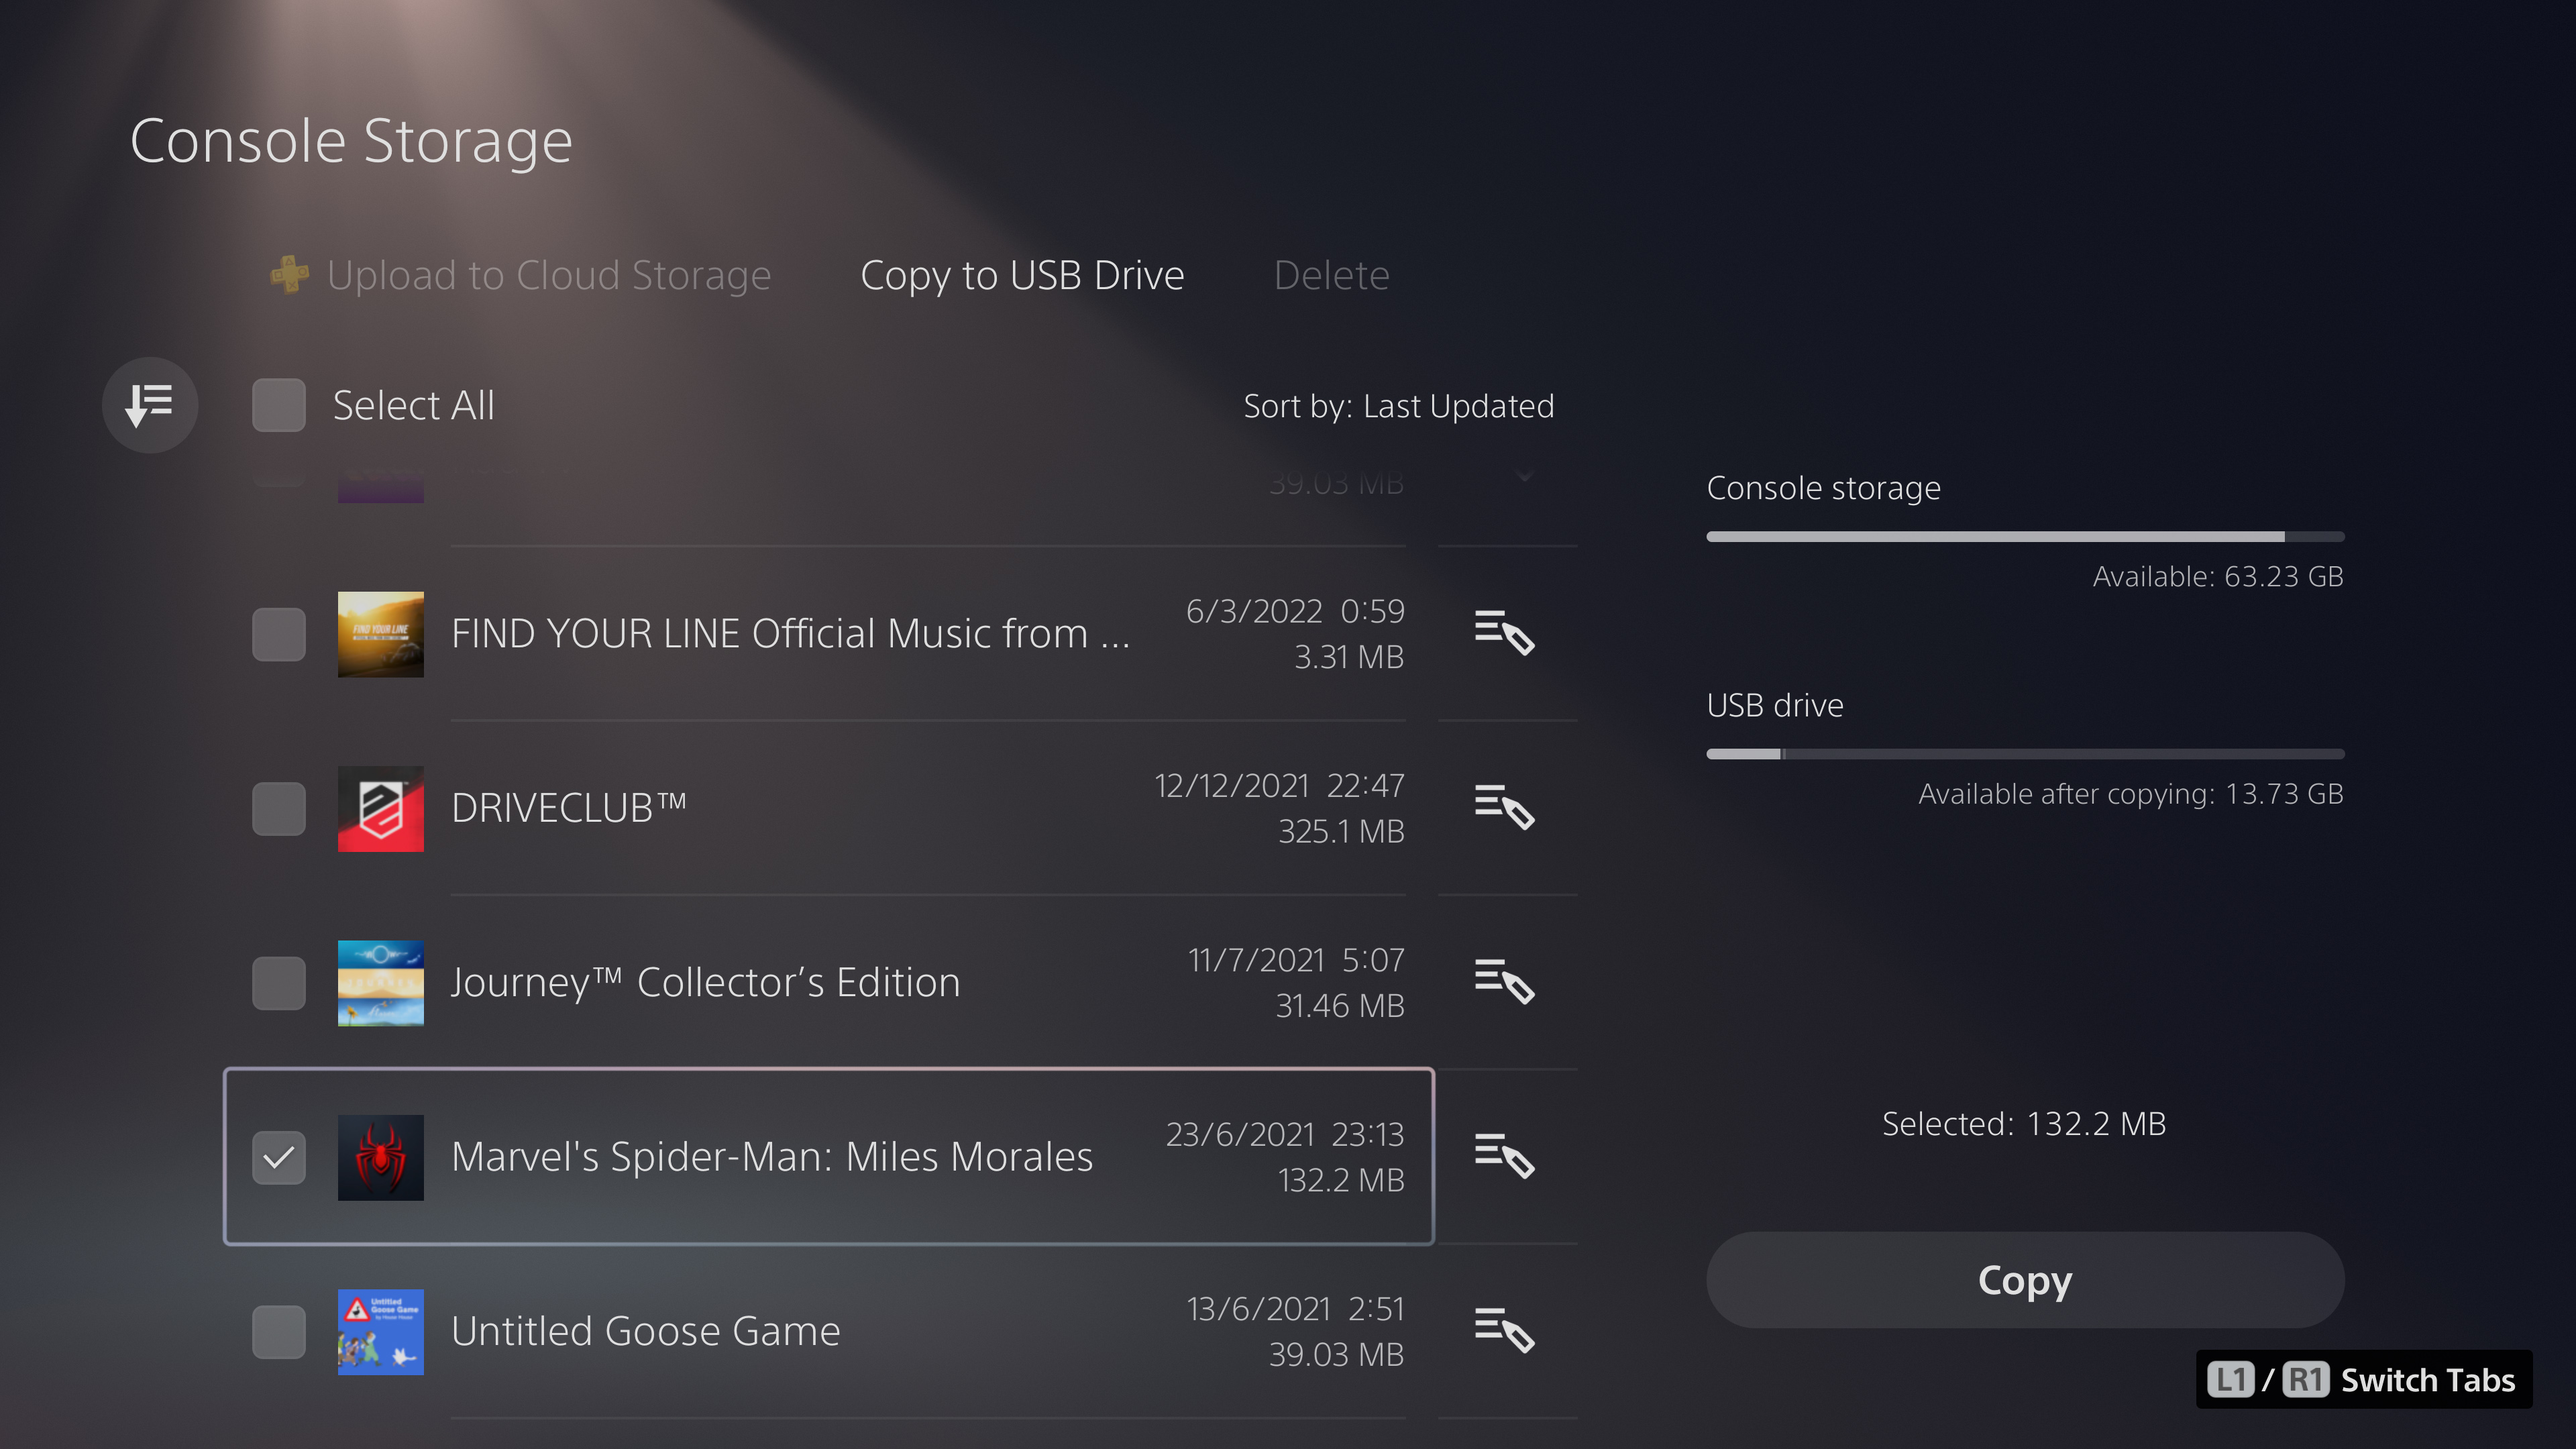Viewport: 2576px width, 1449px height.
Task: Click the Switch Tabs hint
Action: coord(2363,1380)
